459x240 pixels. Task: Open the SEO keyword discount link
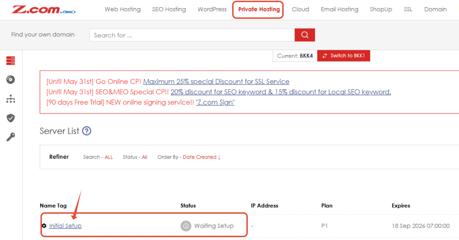(281, 92)
